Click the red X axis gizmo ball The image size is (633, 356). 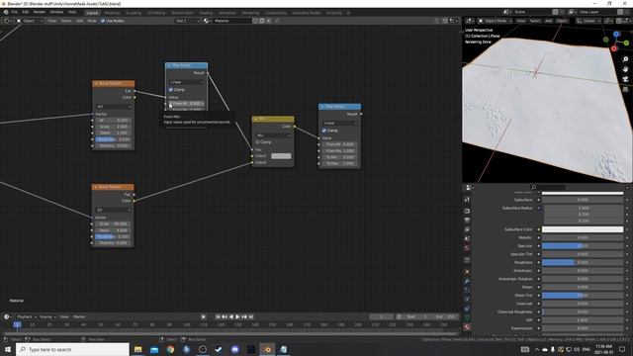pos(614,48)
